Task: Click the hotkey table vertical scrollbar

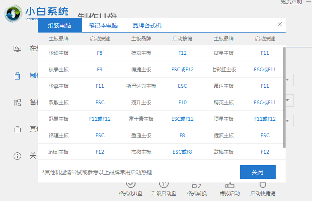Action: click(284, 97)
